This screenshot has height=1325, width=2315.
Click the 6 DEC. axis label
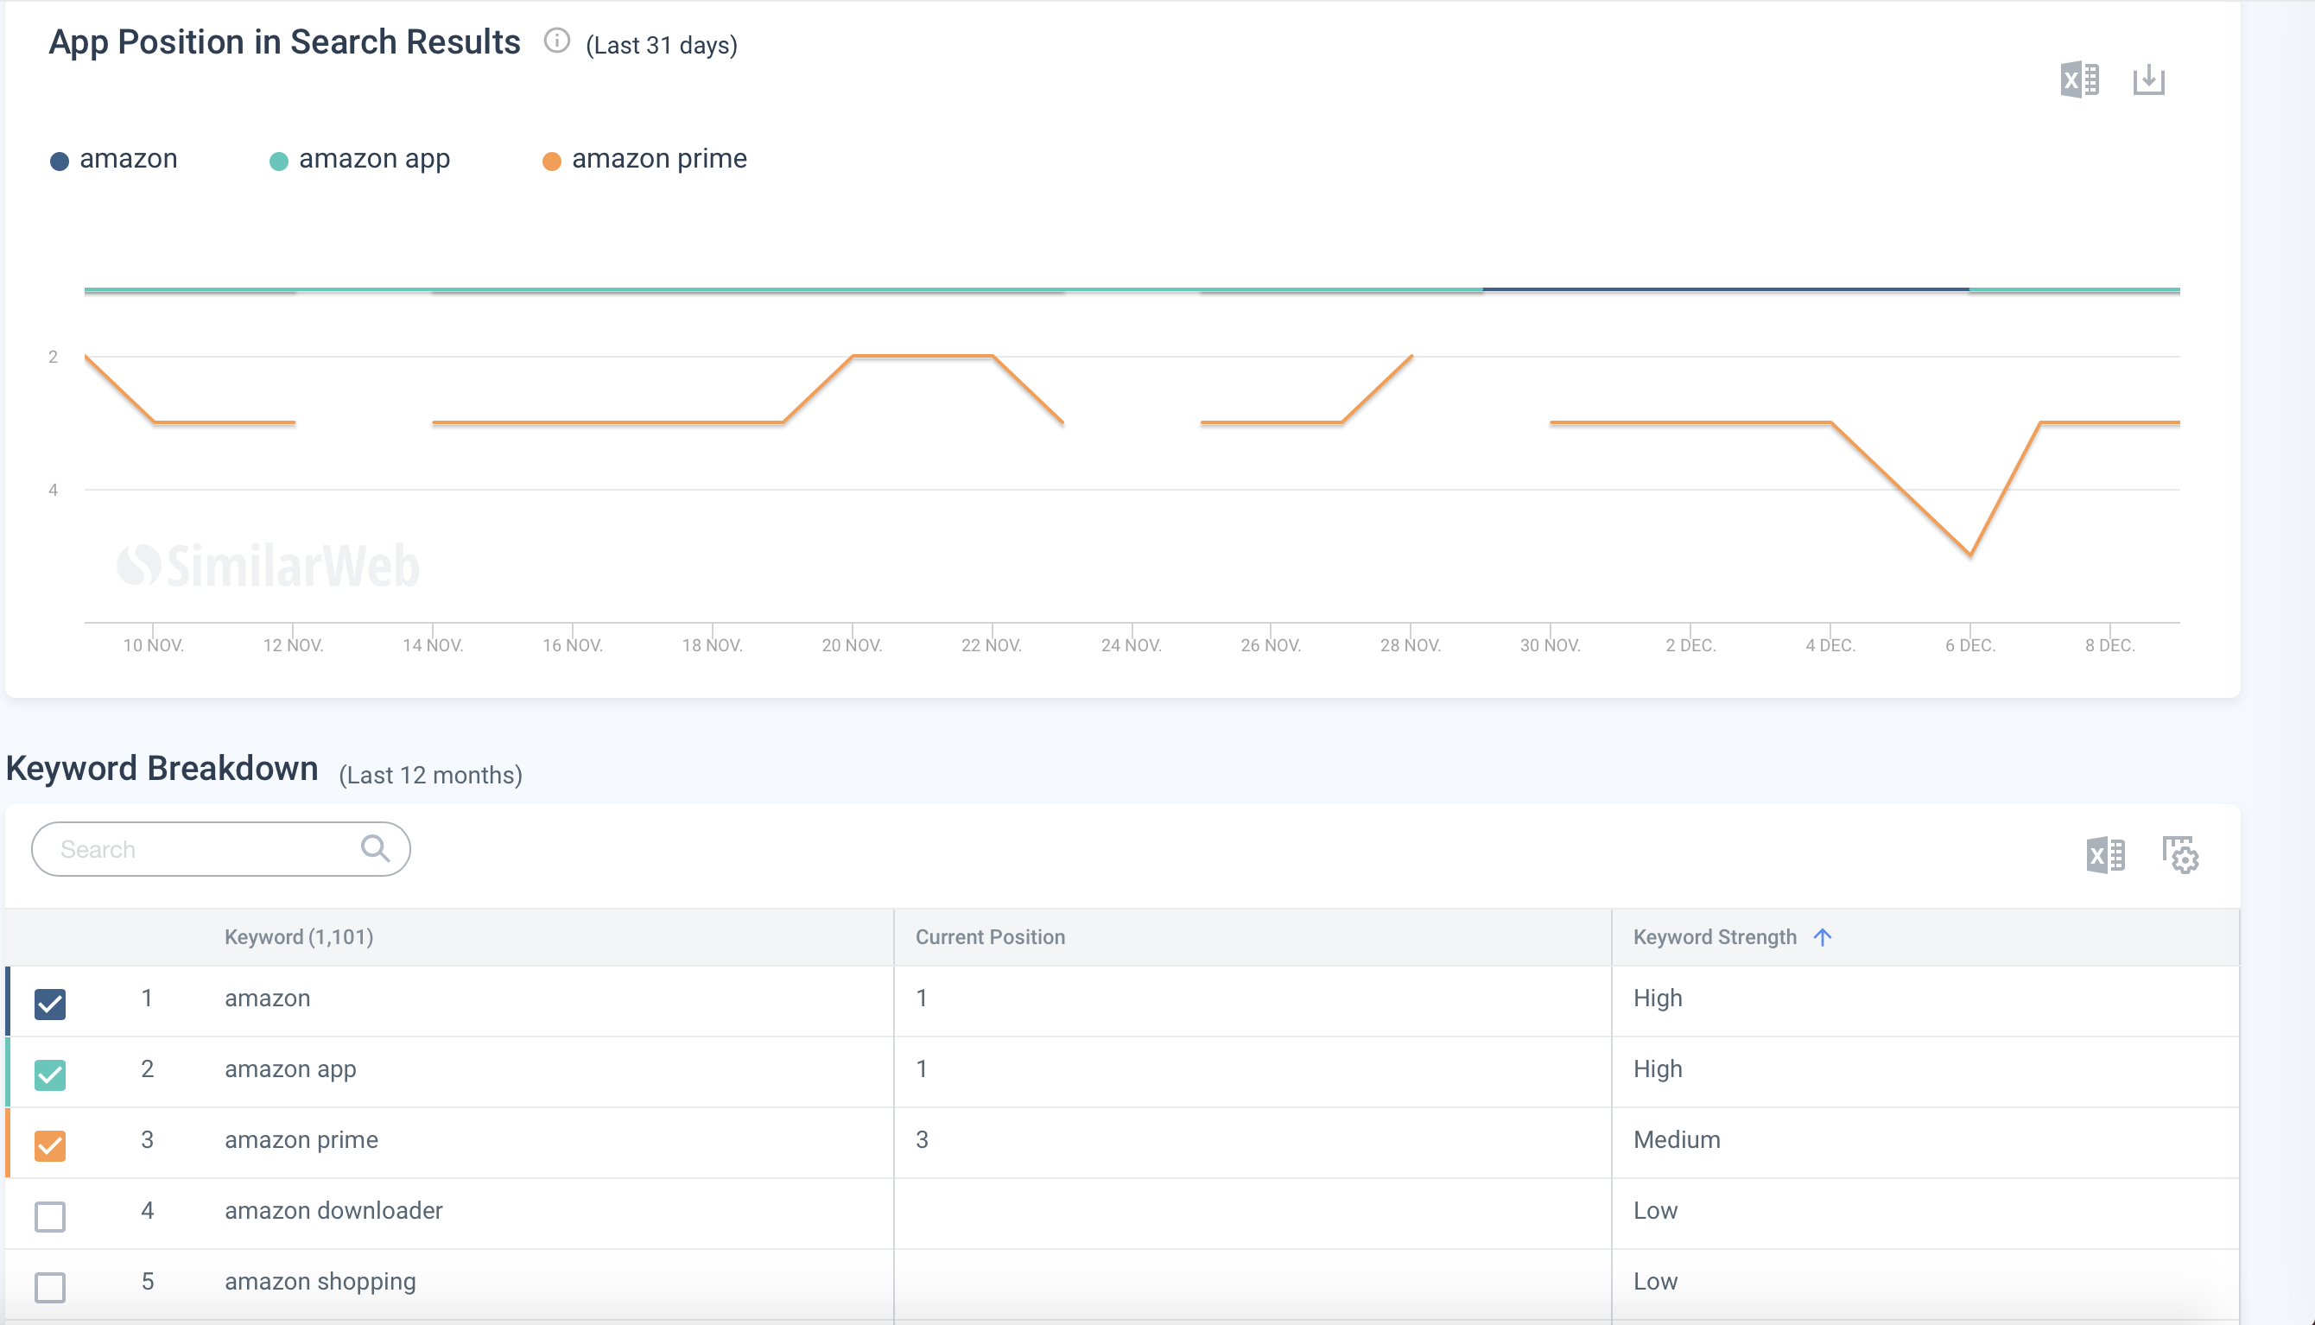point(1970,645)
